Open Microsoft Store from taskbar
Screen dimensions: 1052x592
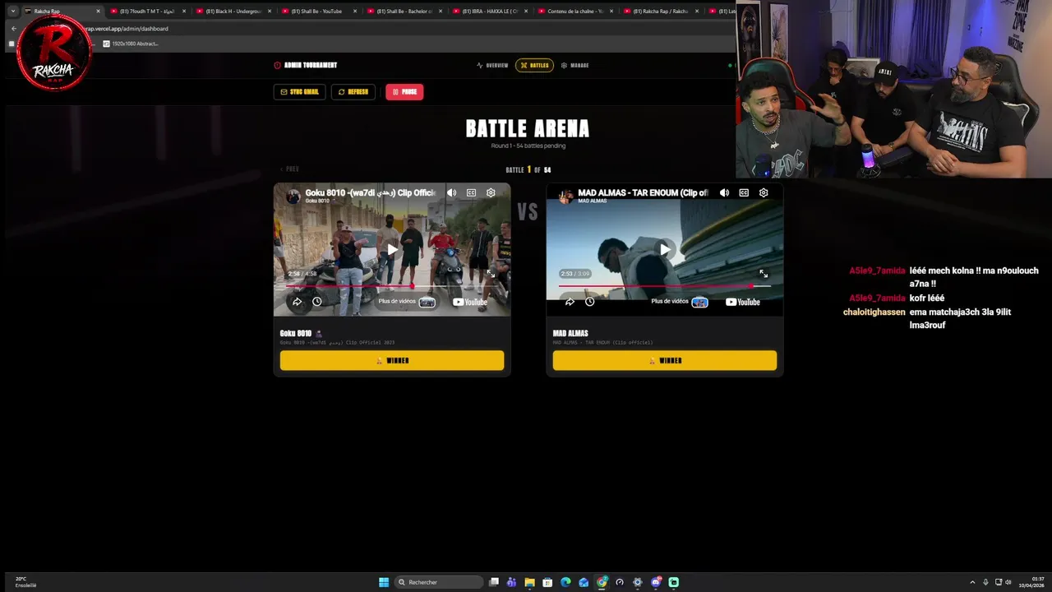547,582
